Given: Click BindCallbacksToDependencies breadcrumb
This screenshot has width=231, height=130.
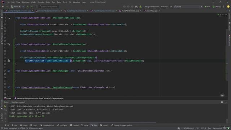Looking at the screenshot, I should coord(39,98).
